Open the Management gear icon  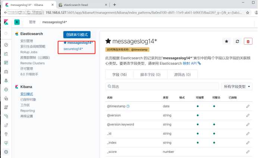[6, 152]
